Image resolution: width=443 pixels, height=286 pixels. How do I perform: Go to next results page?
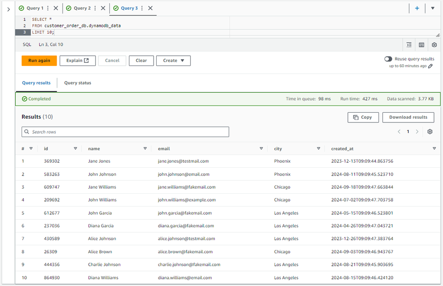coord(417,132)
